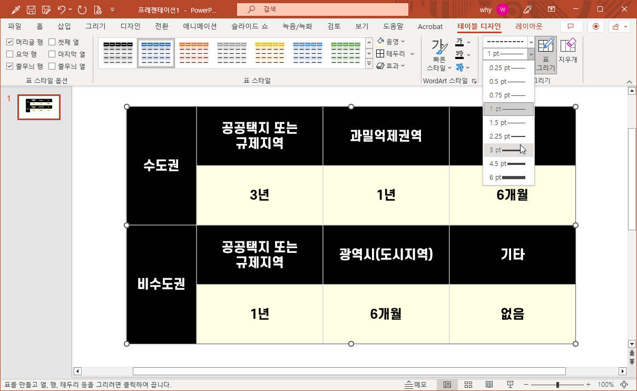Select the yellow table style thumbnail
Image resolution: width=637 pixels, height=391 pixels.
pyautogui.click(x=270, y=53)
